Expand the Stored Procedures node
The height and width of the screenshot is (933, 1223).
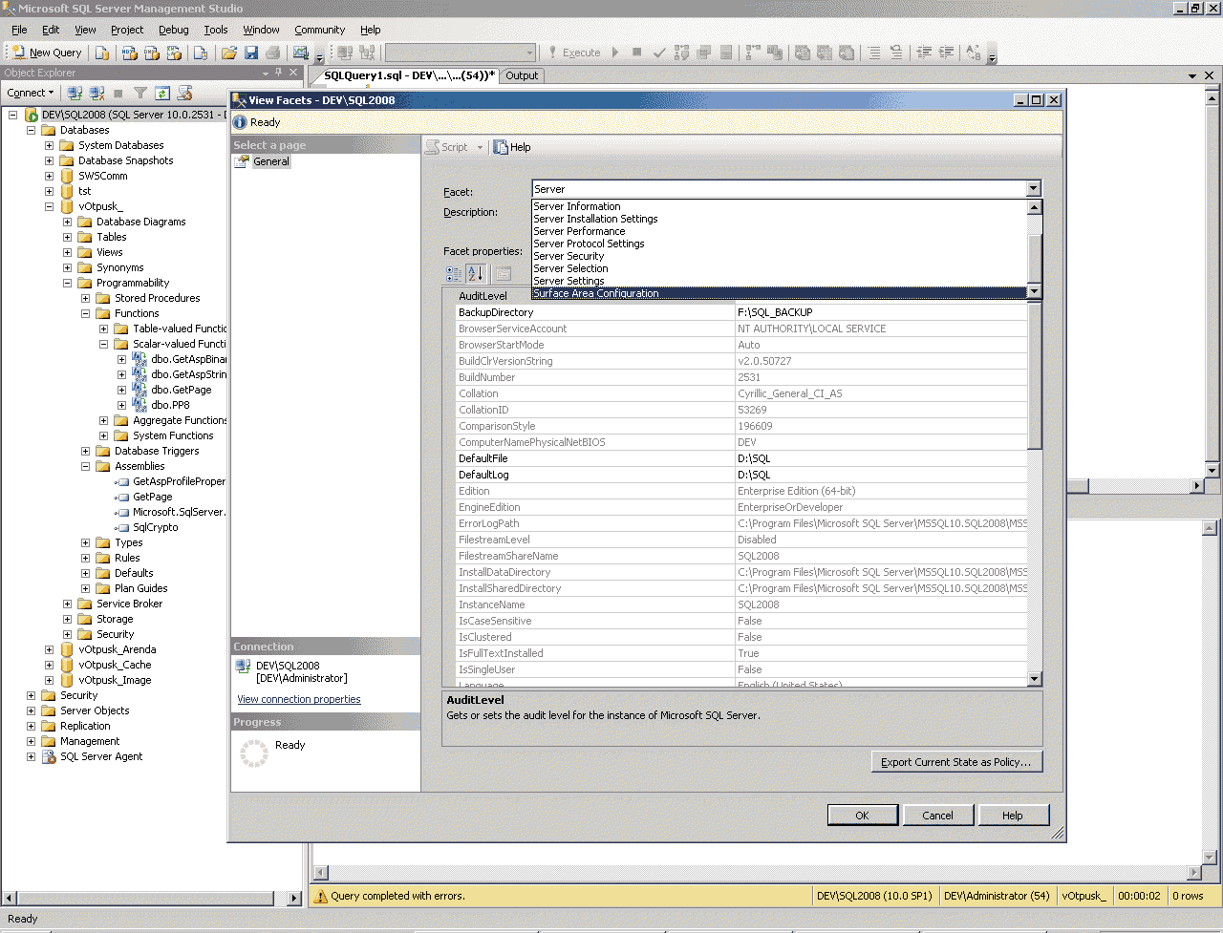pos(85,298)
